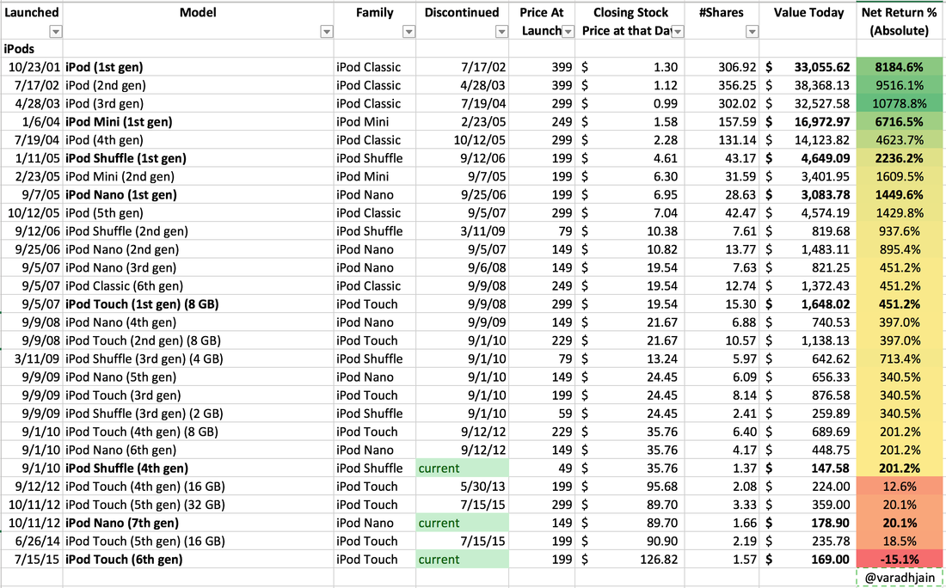The height and width of the screenshot is (588, 946).
Task: Expand the Closing Stock Price filter arrow
Action: coord(678,32)
